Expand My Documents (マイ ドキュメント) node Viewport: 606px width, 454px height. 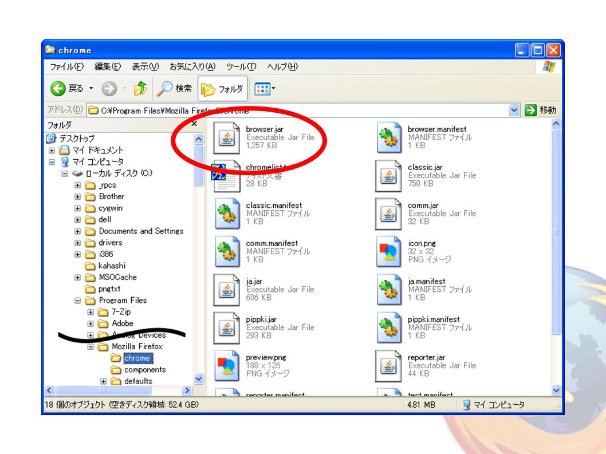[52, 151]
